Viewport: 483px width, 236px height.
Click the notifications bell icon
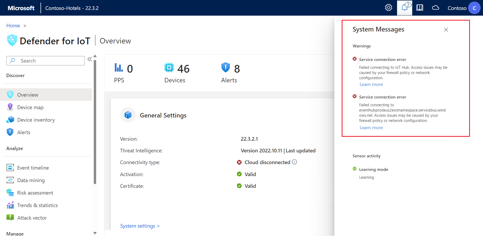point(404,8)
